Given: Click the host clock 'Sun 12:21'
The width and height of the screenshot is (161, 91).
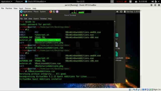Looking at the screenshot, I should click(x=80, y=2).
